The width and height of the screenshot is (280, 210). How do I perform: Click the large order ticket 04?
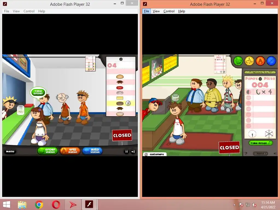121,87
